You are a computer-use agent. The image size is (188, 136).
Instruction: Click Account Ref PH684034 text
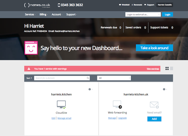pos(36,31)
